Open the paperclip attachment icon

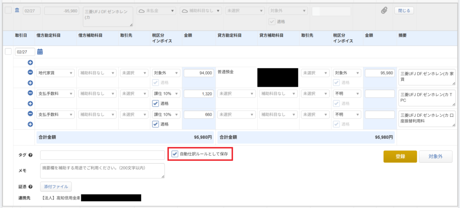384,11
